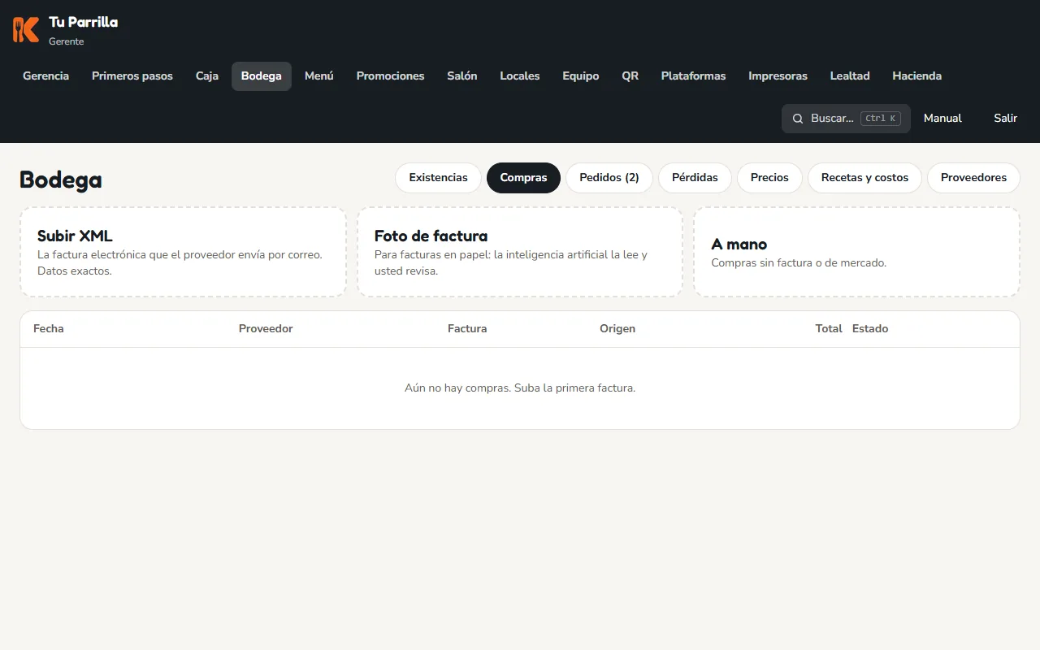Click the Tu Parrilla restaurant name
The width and height of the screenshot is (1040, 650).
[x=83, y=22]
